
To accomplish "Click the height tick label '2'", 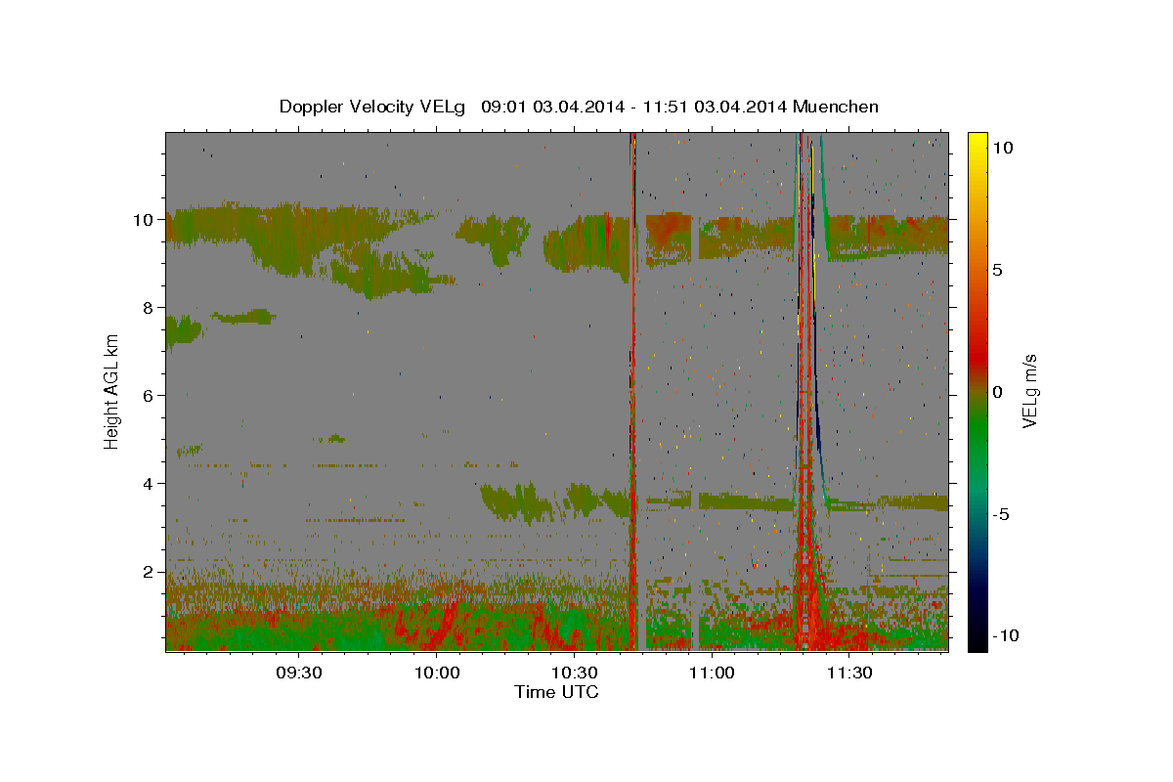I will tap(151, 572).
